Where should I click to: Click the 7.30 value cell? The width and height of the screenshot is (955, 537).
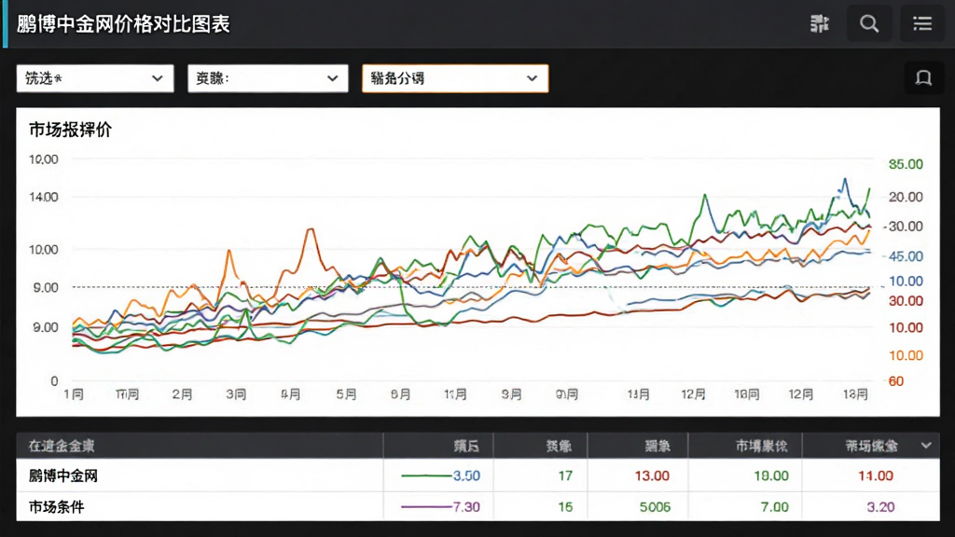[466, 506]
